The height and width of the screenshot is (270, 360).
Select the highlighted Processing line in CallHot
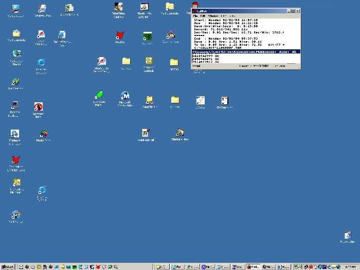coord(246,52)
